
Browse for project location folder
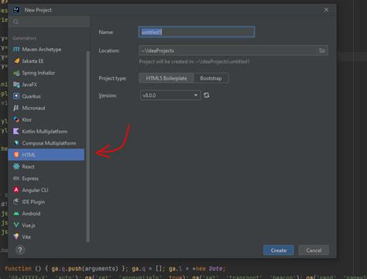coord(322,50)
